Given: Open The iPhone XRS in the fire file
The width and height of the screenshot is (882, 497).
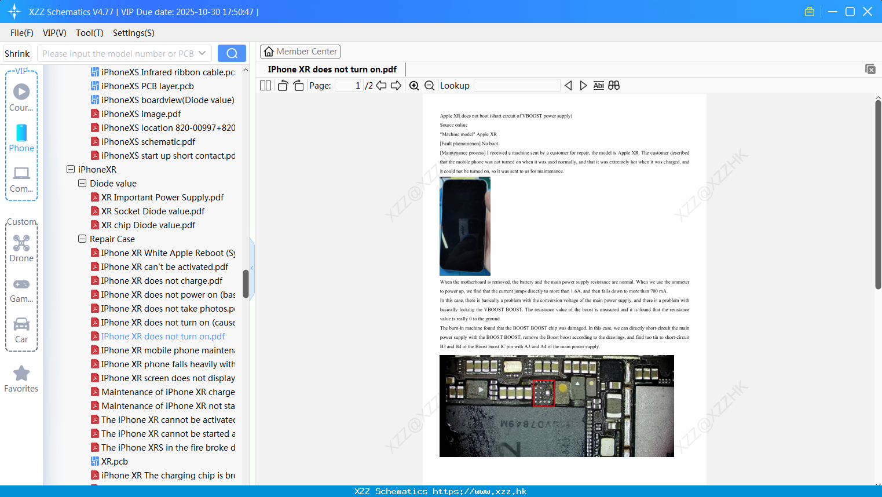Looking at the screenshot, I should coord(163,447).
